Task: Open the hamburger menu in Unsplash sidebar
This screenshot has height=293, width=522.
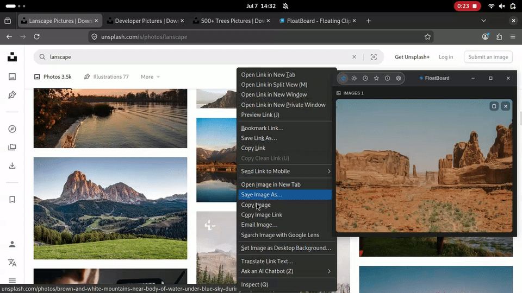Action: point(13,281)
